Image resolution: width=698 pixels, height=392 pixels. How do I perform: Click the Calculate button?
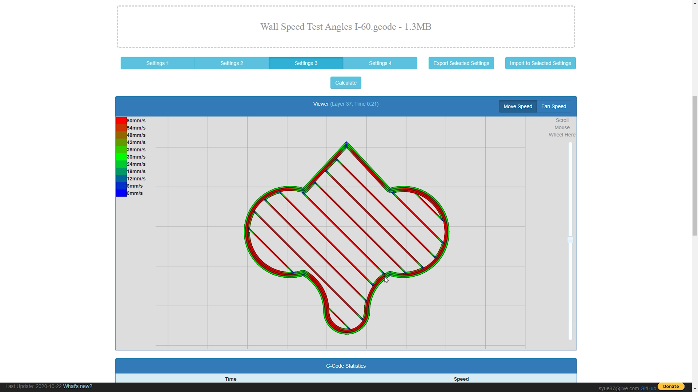[x=346, y=82]
